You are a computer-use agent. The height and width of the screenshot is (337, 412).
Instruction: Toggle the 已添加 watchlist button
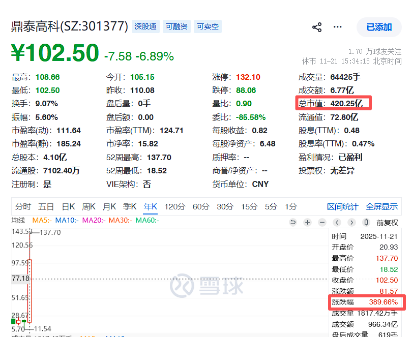click(x=379, y=27)
